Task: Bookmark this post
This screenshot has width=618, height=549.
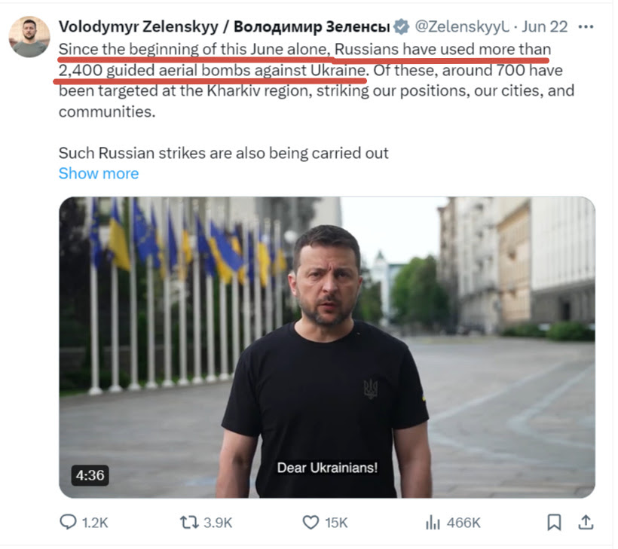Action: pos(554,522)
